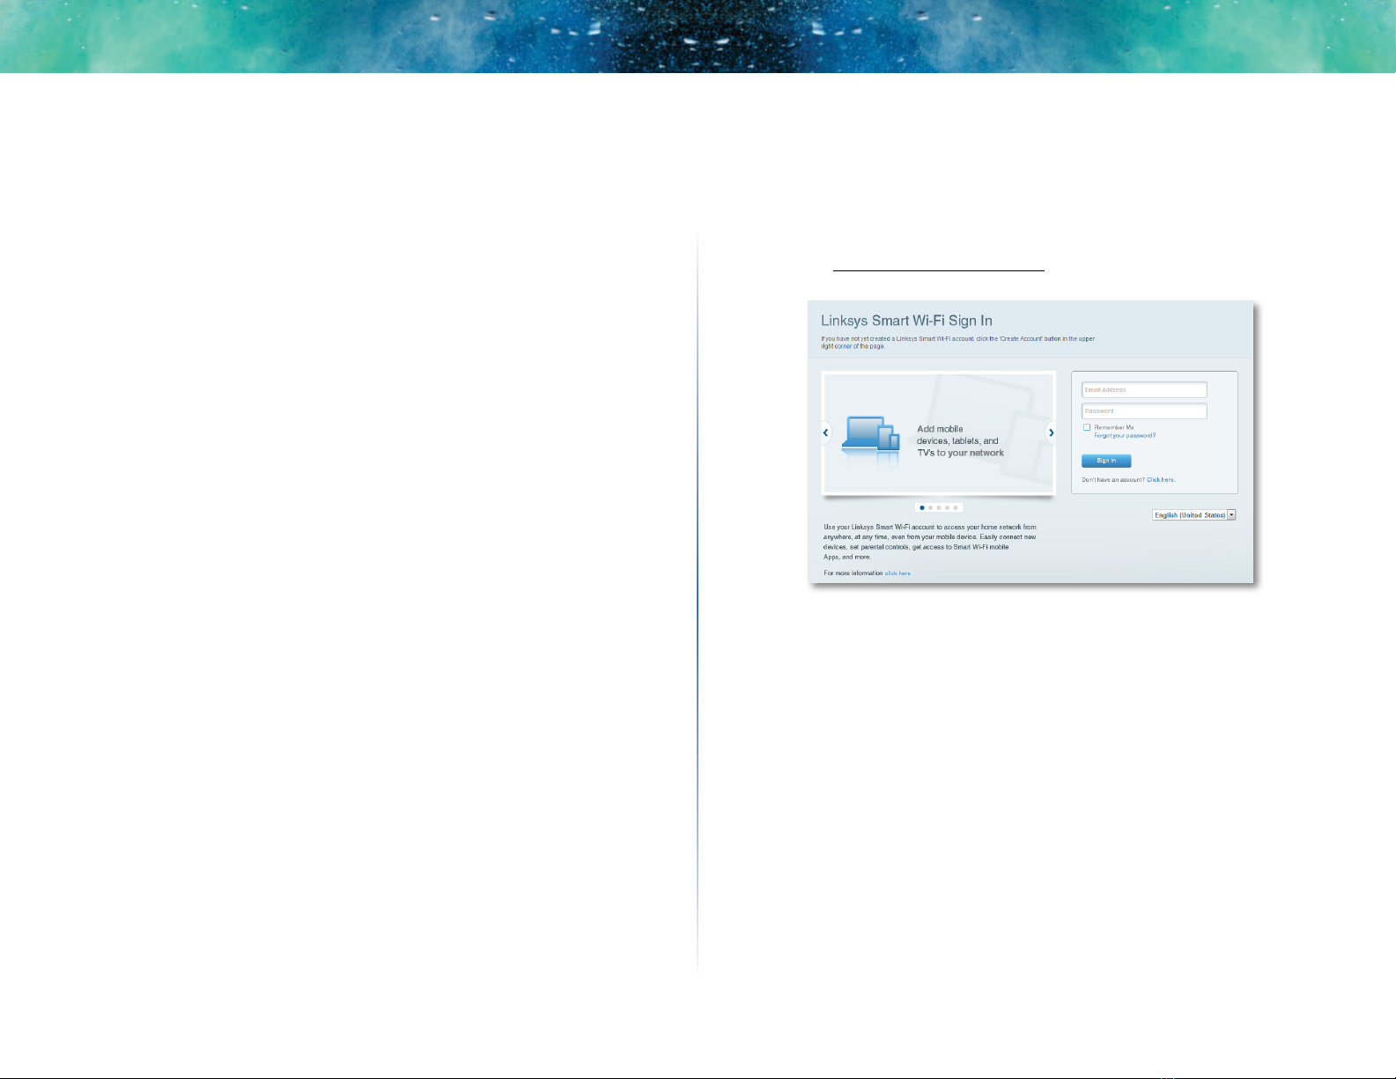Advance to the next carousel slide
This screenshot has width=1396, height=1079.
tap(1051, 432)
